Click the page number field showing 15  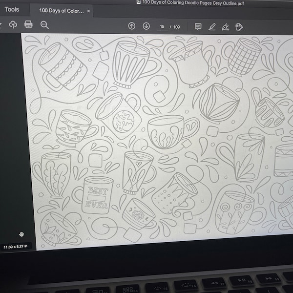(x=162, y=27)
